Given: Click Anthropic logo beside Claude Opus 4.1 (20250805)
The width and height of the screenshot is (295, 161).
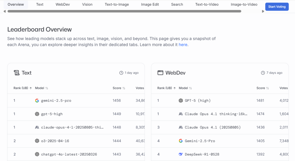Looking at the screenshot, I should click(x=181, y=127).
